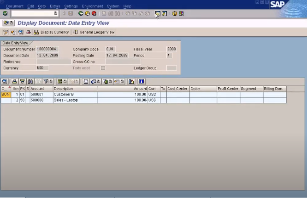Screen dimensions: 307x198
Task: Open the Settings menu
Action: pyautogui.click(x=71, y=6)
